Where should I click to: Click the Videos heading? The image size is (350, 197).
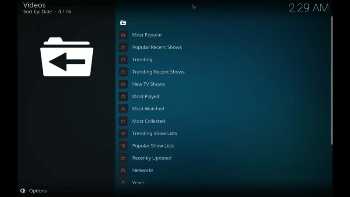click(35, 5)
